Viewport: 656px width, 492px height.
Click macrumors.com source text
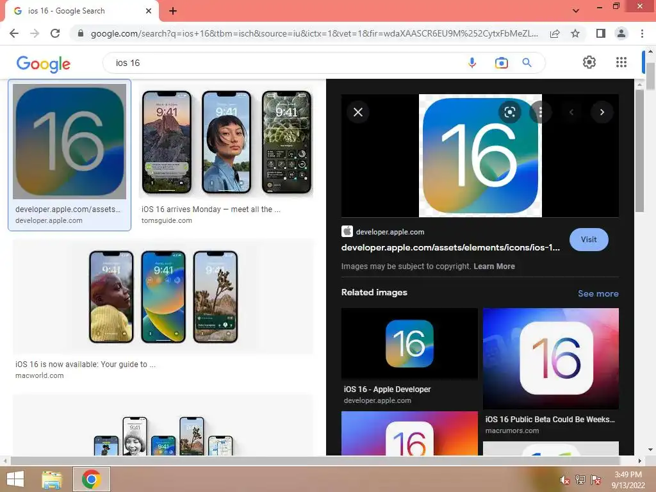click(x=512, y=430)
